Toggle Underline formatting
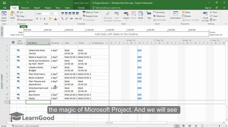Viewport: 228px width, 128px height. click(x=45, y=19)
